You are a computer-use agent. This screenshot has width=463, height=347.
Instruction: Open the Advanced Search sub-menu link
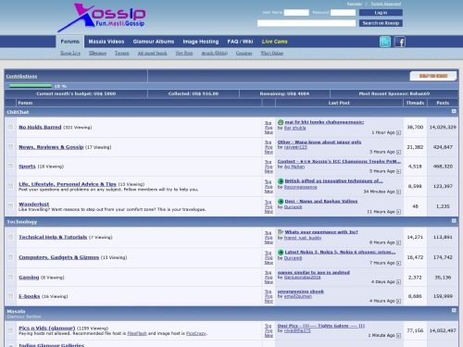[x=152, y=53]
